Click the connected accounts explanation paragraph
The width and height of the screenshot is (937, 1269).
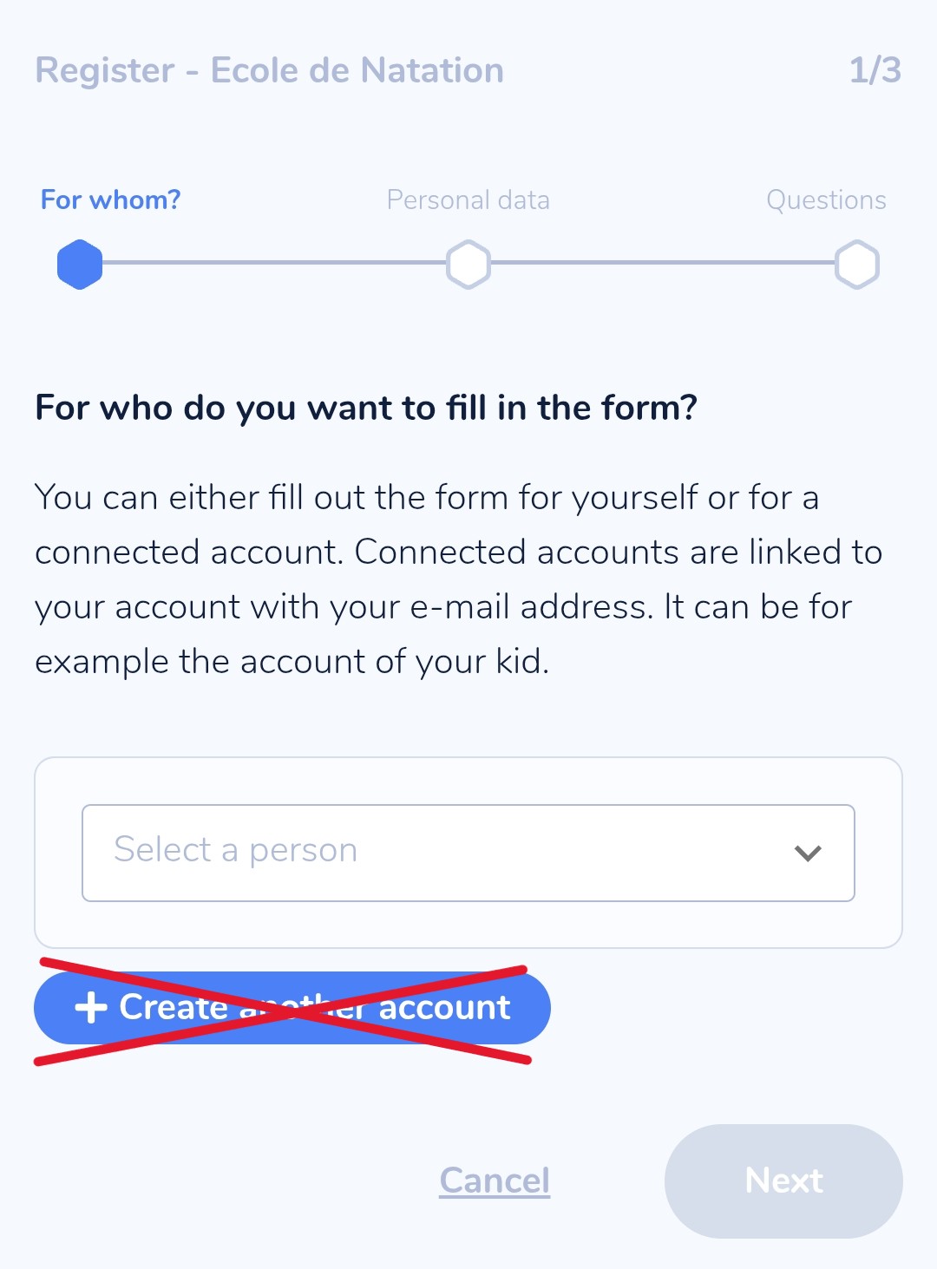458,579
